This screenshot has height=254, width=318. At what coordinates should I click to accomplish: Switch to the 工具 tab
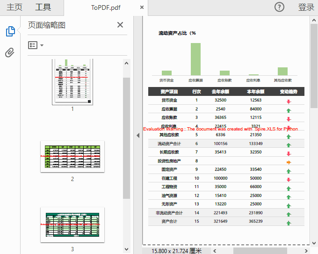pos(43,7)
